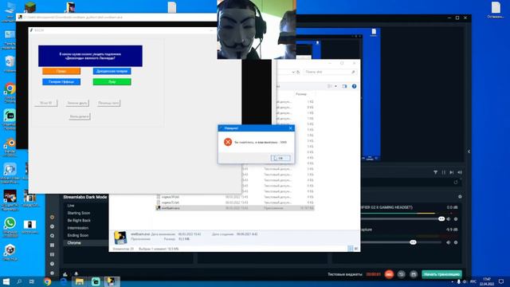The image size is (510, 287).
Task: Use the Звонок другу lifeline button
Action: point(77,103)
